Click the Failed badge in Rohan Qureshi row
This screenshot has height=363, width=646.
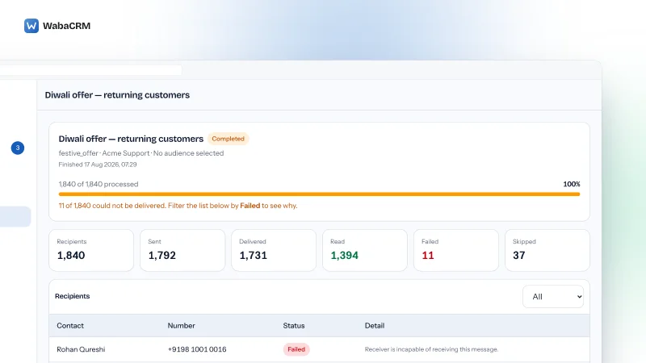(296, 349)
